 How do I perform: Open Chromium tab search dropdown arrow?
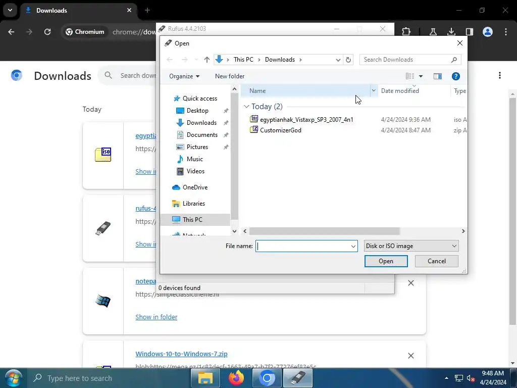(x=10, y=10)
